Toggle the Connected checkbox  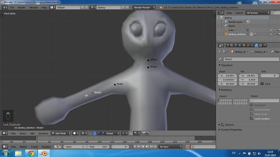click(252, 105)
